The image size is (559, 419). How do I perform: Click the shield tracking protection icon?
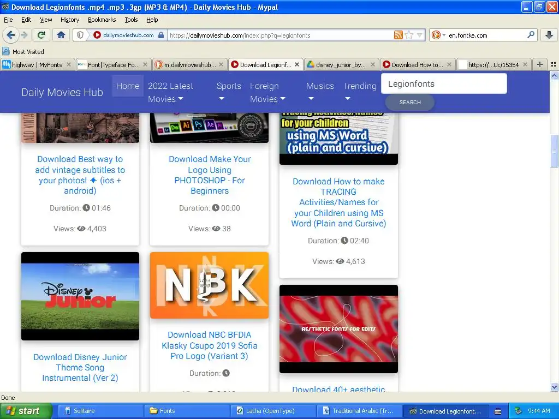[x=80, y=35]
